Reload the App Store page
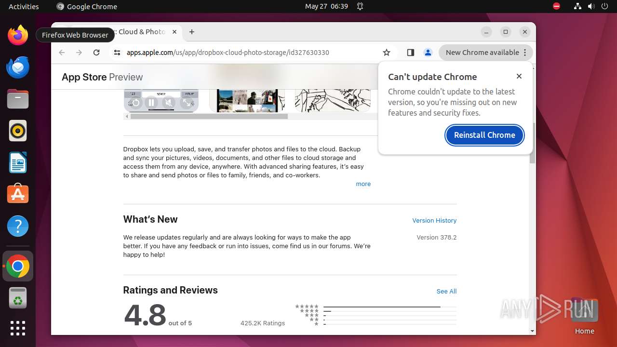Image resolution: width=617 pixels, height=347 pixels. [x=96, y=53]
